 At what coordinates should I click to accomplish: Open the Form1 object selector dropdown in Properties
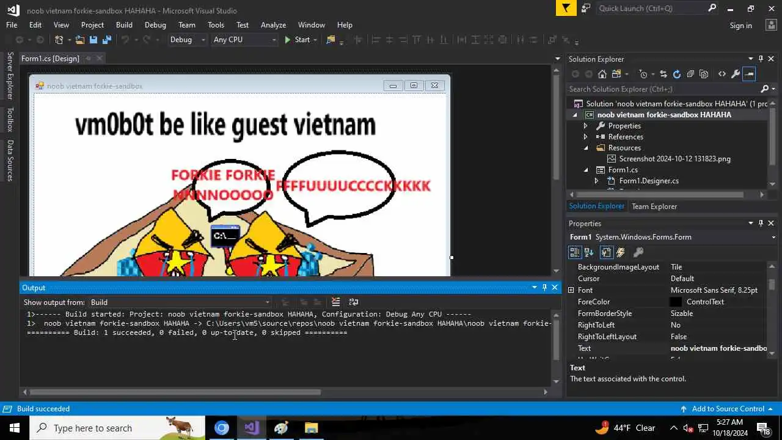[773, 237]
